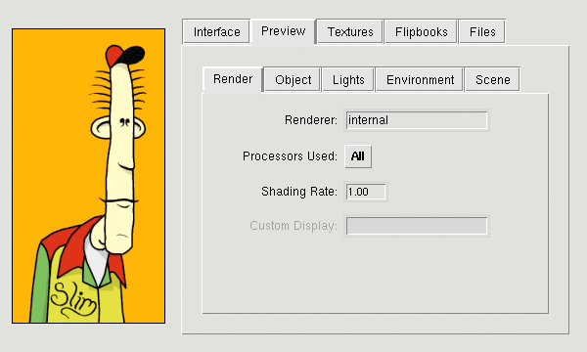587x352 pixels.
Task: Open the Processors Used All menu button
Action: [358, 156]
